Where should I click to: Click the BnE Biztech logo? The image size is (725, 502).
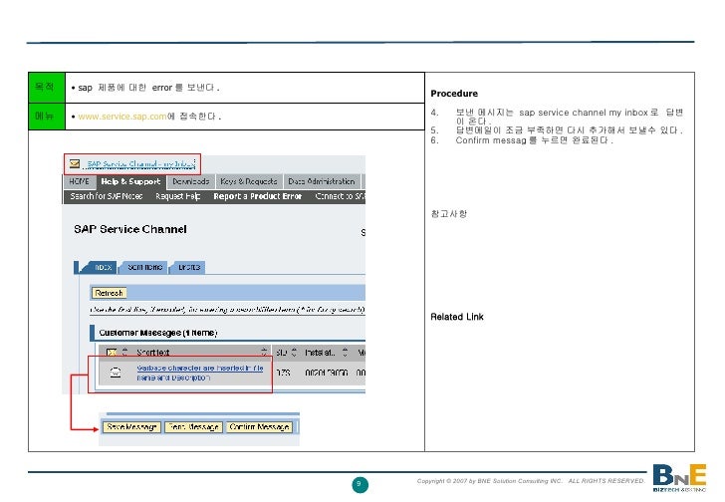tap(679, 477)
